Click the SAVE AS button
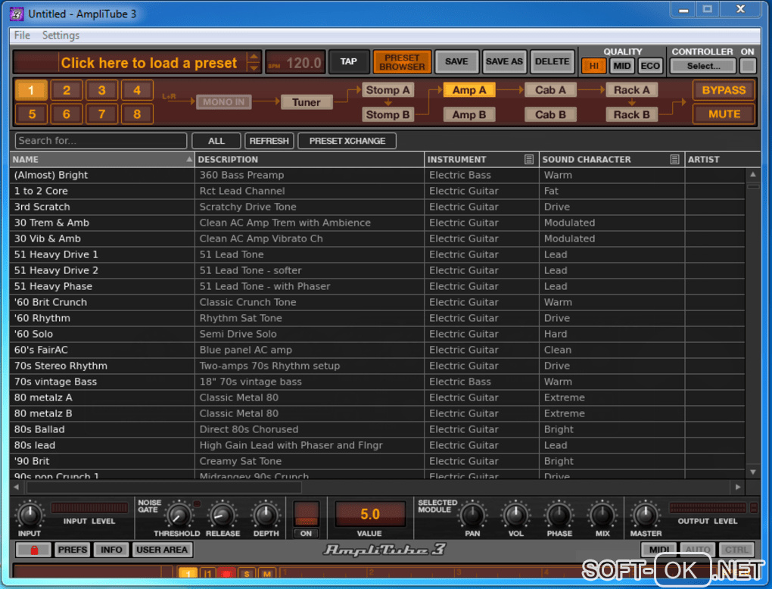The width and height of the screenshot is (772, 589). point(504,61)
